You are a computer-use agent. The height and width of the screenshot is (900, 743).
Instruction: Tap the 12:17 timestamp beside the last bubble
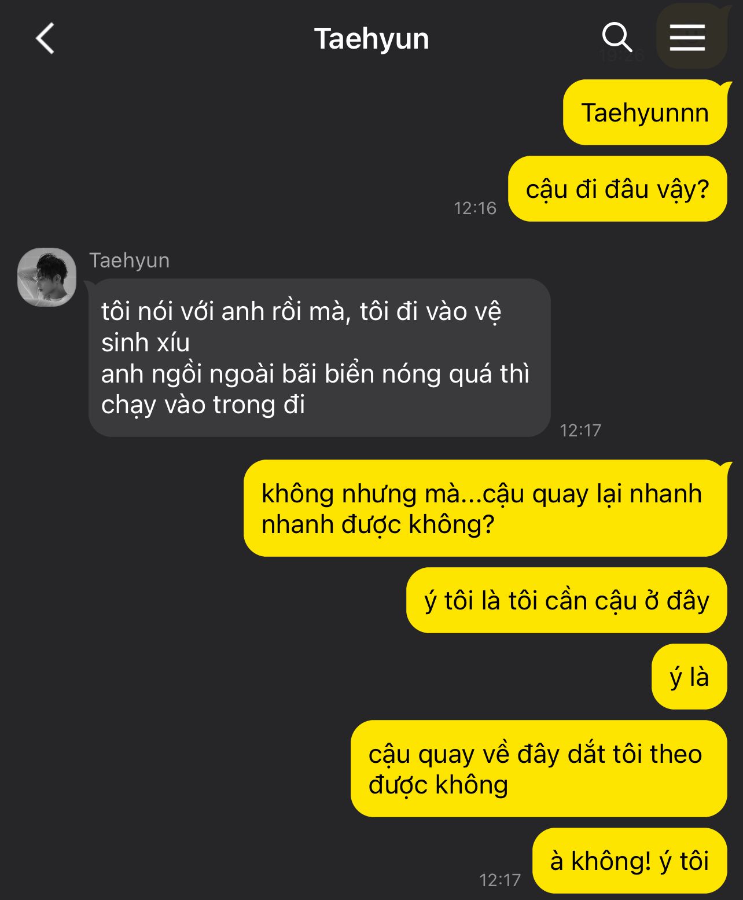pos(500,880)
